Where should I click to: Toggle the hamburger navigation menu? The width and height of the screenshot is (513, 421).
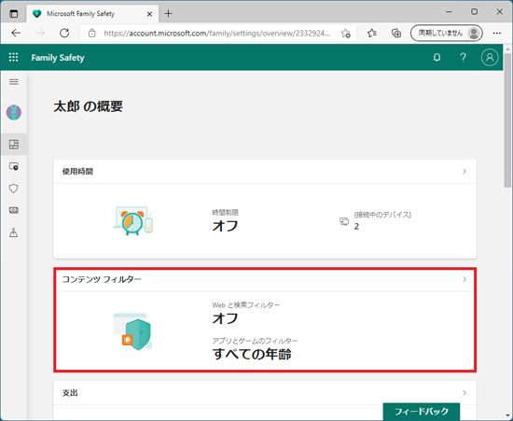(14, 82)
